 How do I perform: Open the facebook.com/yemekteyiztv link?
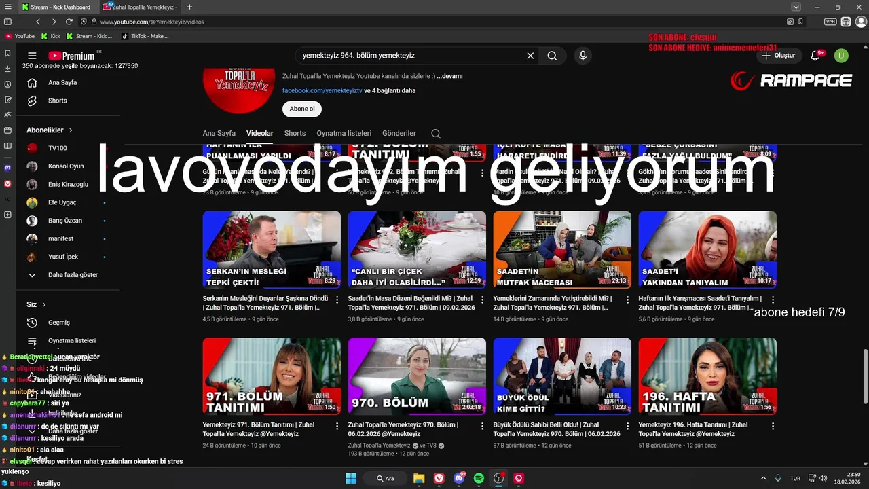click(322, 90)
